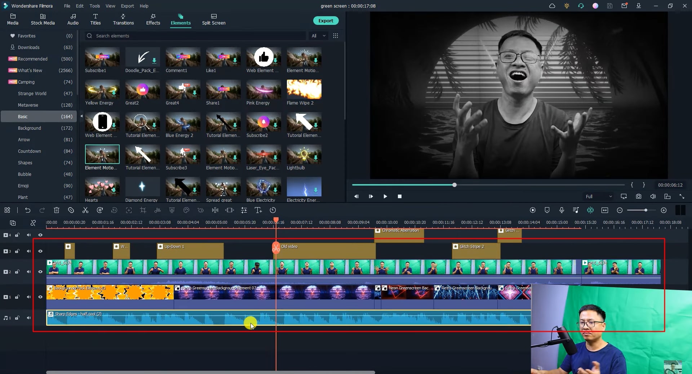Open the record voiceover microphone
Screen dimensions: 692x374
(562, 210)
